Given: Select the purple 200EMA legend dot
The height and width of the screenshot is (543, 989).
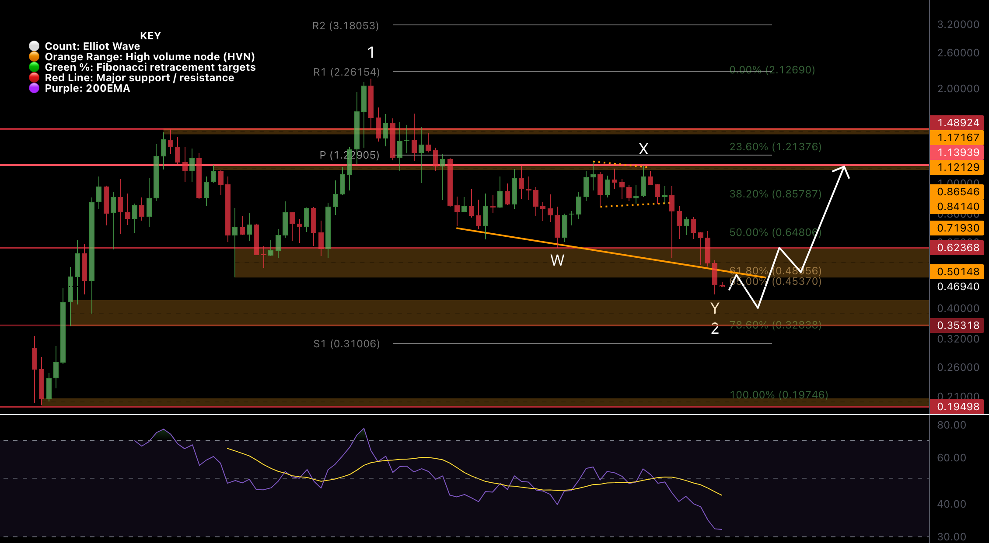Looking at the screenshot, I should click(35, 88).
